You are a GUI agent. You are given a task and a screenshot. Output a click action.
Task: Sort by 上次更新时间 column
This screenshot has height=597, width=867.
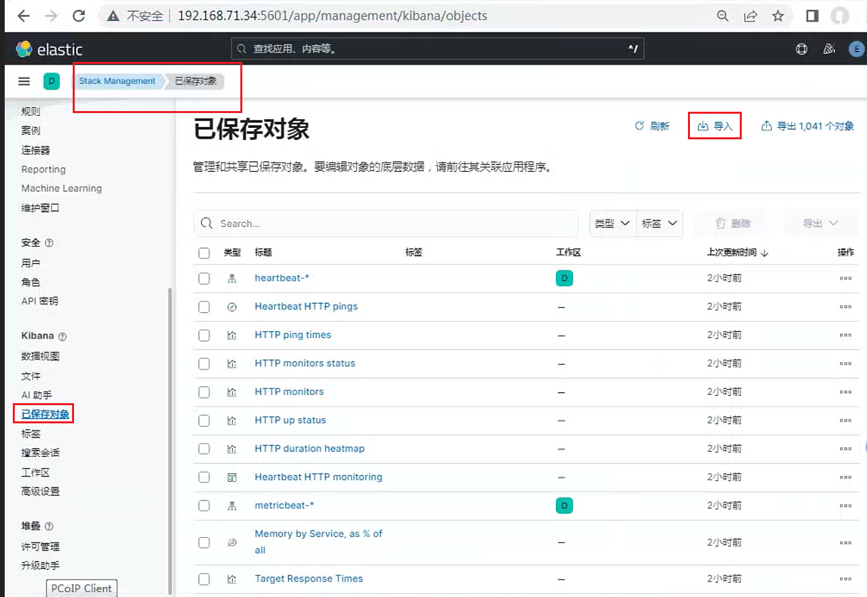[x=738, y=252]
